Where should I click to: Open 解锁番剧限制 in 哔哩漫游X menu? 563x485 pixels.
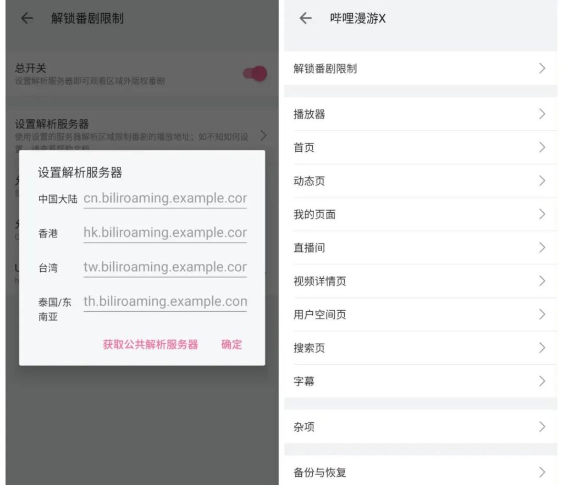coord(421,68)
